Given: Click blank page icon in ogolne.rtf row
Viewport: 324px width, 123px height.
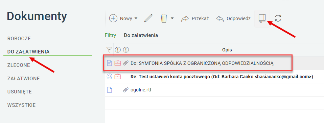Looking at the screenshot, I should coord(109,90).
